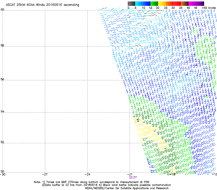Screen dimensions: 217x190
Task: Click the green 15-20 knots color segment
Action: pos(154,4)
